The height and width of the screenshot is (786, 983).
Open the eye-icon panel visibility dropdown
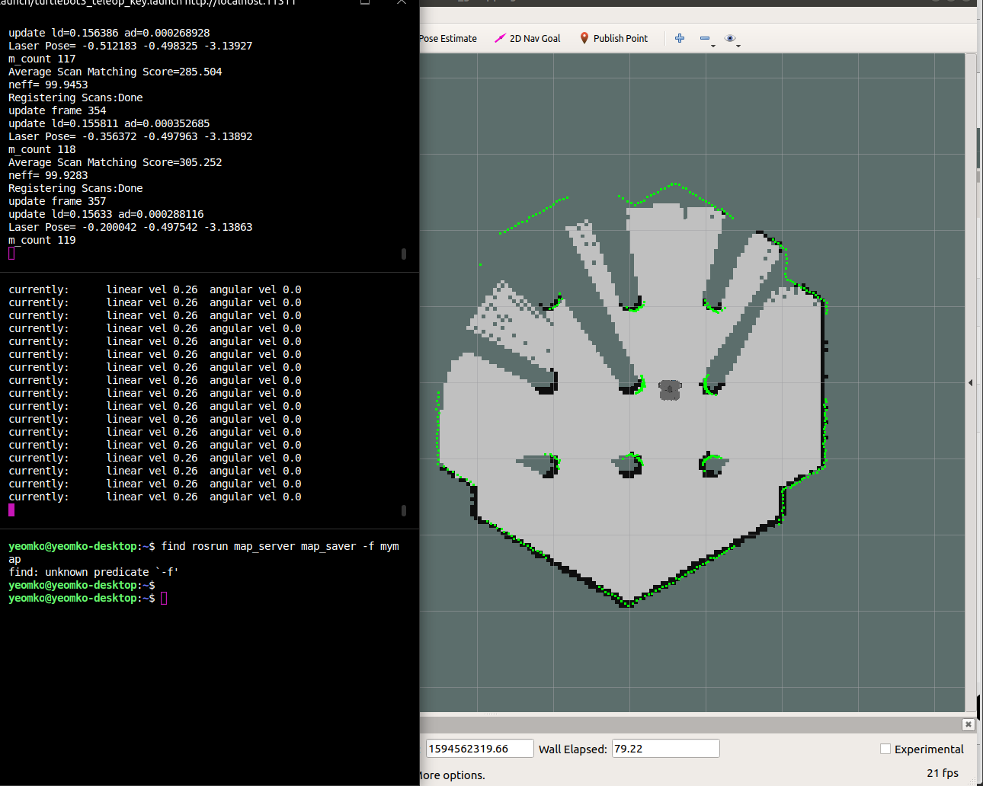coord(732,39)
